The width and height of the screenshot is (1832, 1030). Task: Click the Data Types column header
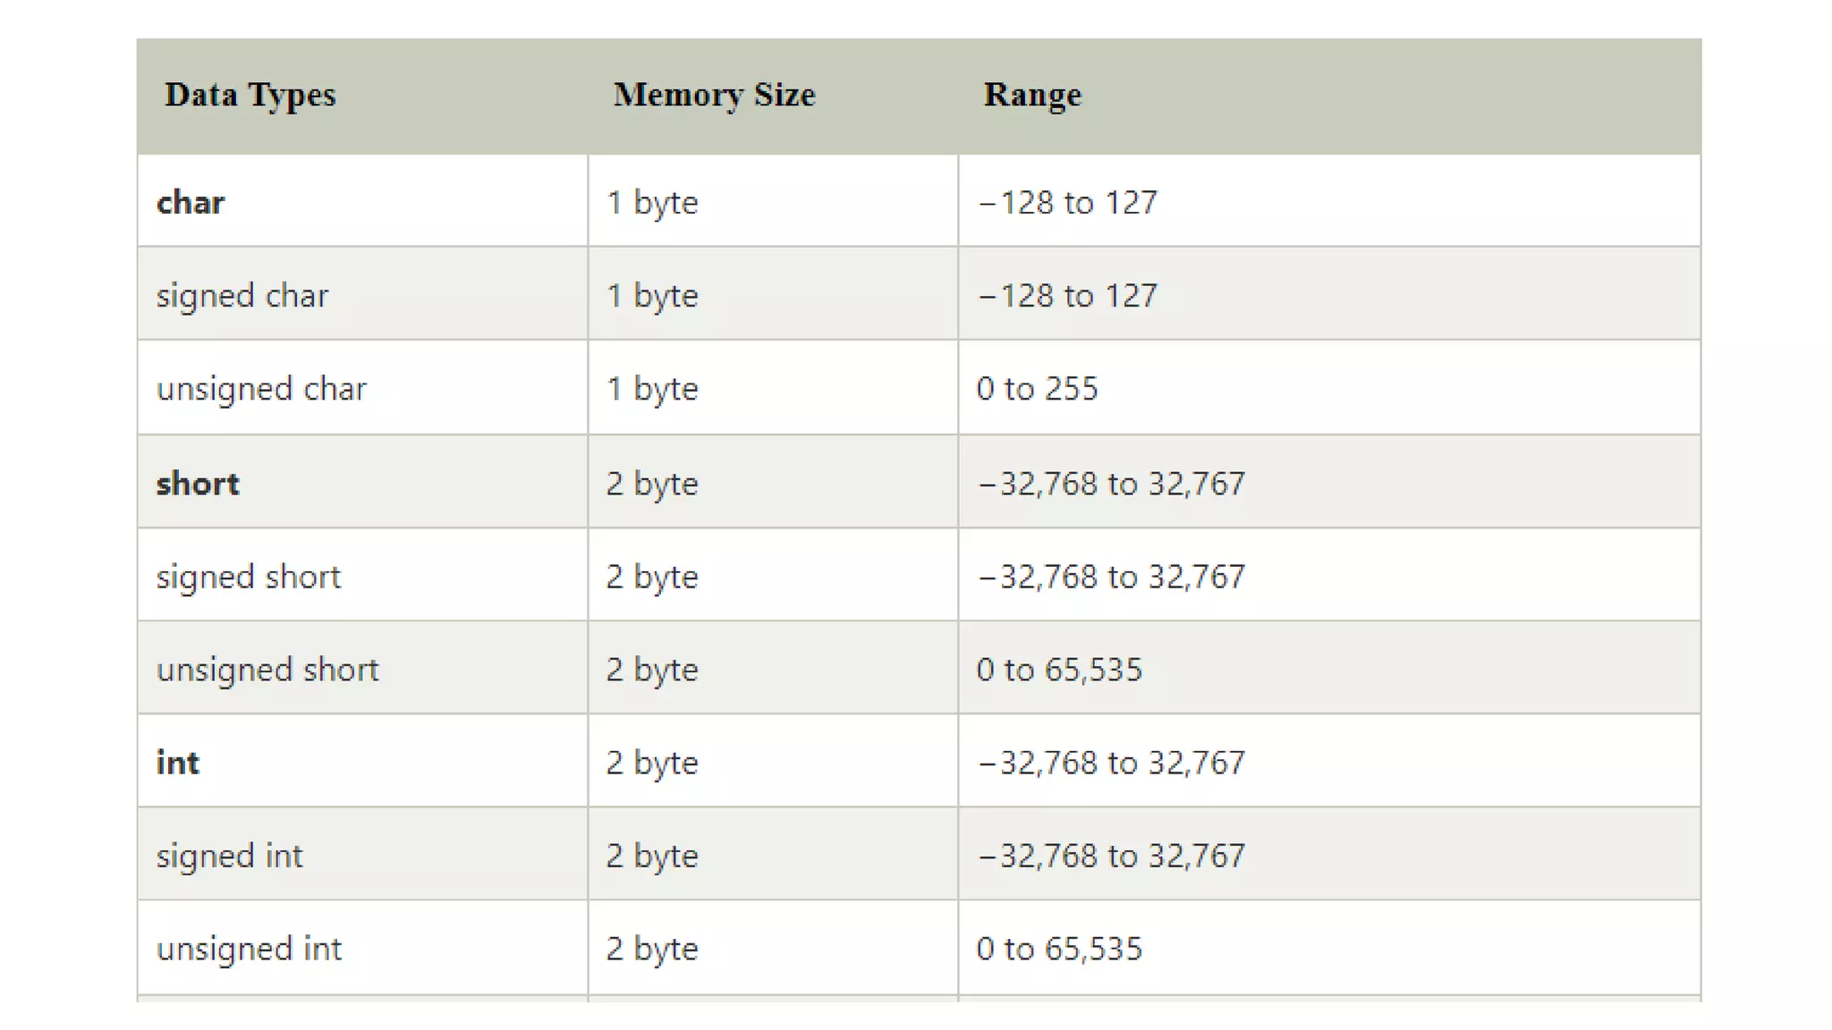tap(250, 95)
